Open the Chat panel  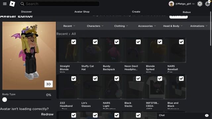(x=184, y=115)
